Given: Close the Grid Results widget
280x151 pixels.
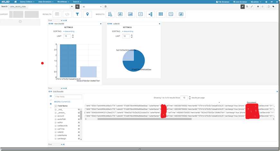Looking at the screenshot, I should [277, 92].
